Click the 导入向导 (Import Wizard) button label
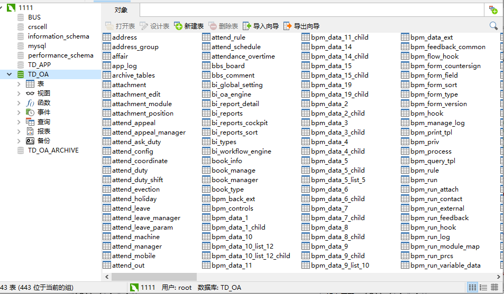The width and height of the screenshot is (504, 294). click(266, 26)
